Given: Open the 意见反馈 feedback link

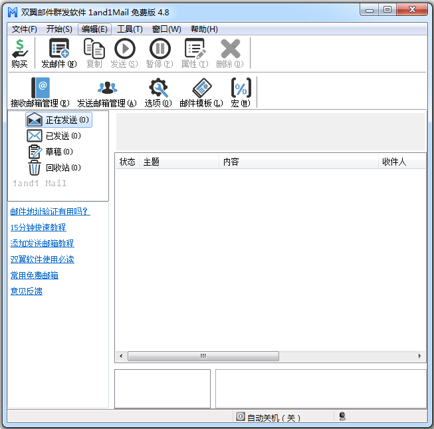Looking at the screenshot, I should pyautogui.click(x=27, y=291).
